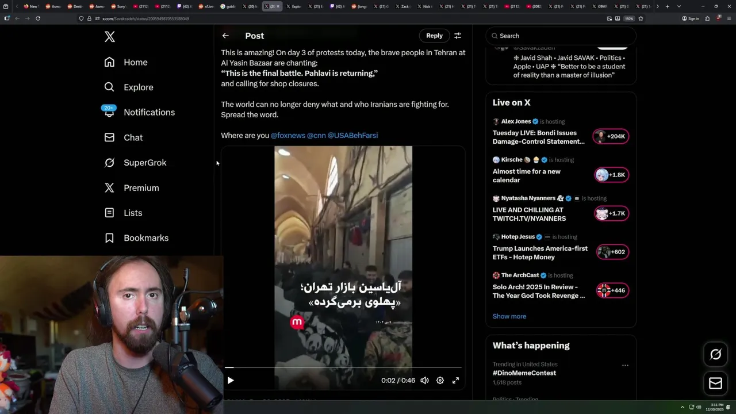Select the Home menu label
The image size is (736, 414).
(136, 62)
